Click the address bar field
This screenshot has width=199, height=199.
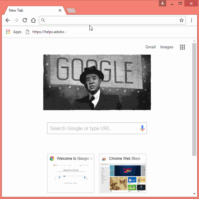point(112,20)
